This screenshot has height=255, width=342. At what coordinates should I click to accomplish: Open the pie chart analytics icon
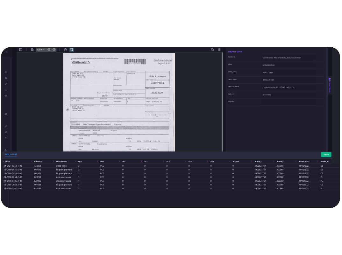tap(6, 114)
